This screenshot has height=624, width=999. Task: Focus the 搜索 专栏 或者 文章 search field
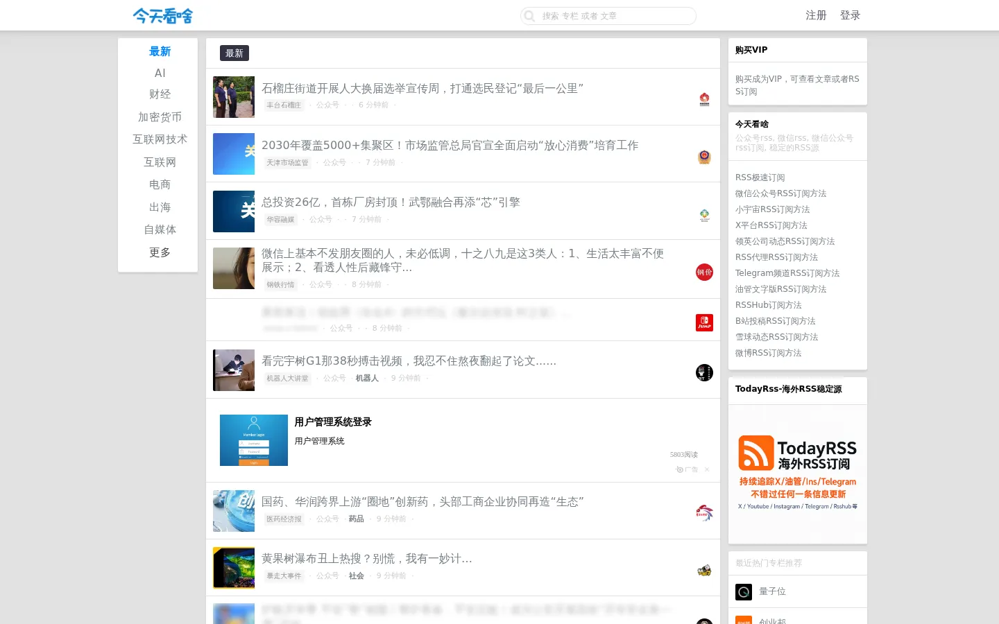(608, 16)
